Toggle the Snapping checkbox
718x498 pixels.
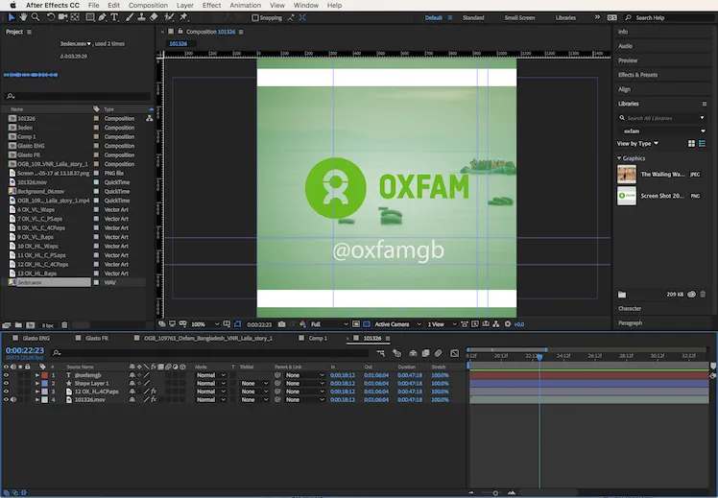pos(255,18)
